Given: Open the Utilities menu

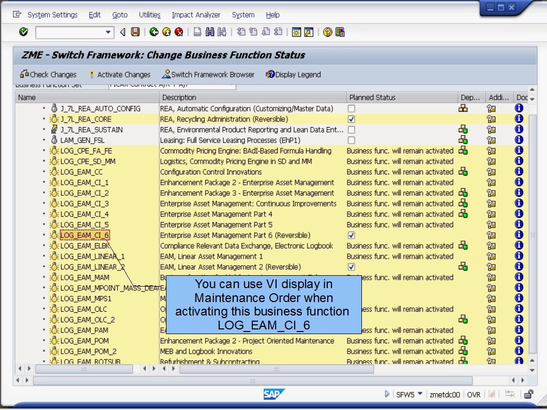Looking at the screenshot, I should [x=149, y=15].
